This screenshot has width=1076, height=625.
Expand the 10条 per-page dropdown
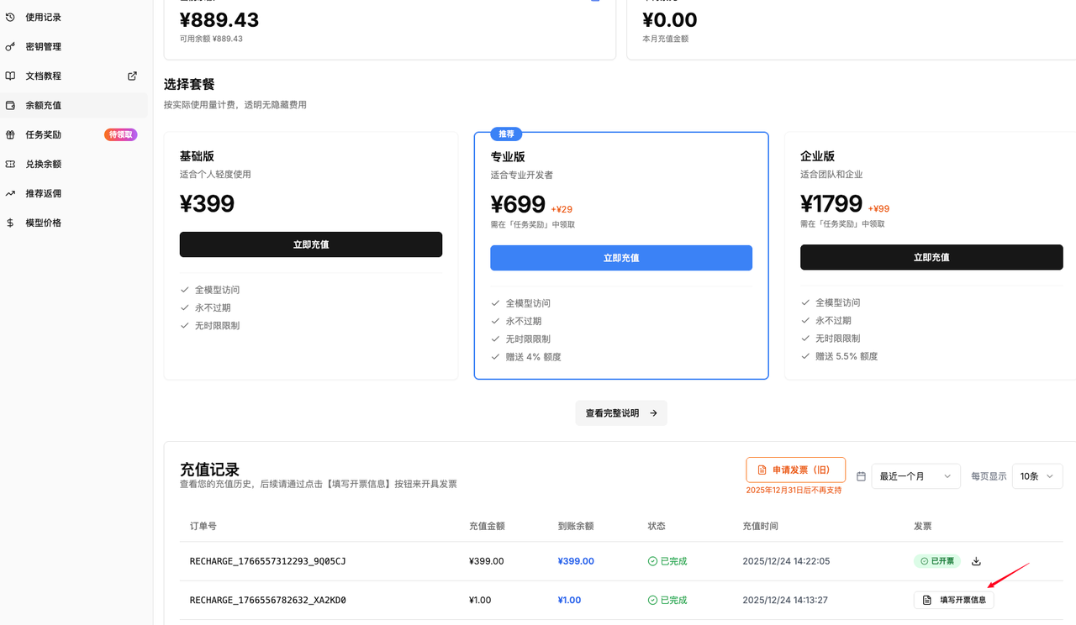(1036, 476)
